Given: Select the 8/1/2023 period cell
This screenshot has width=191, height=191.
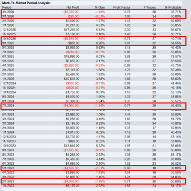Looking at the screenshot, I should [8, 155].
